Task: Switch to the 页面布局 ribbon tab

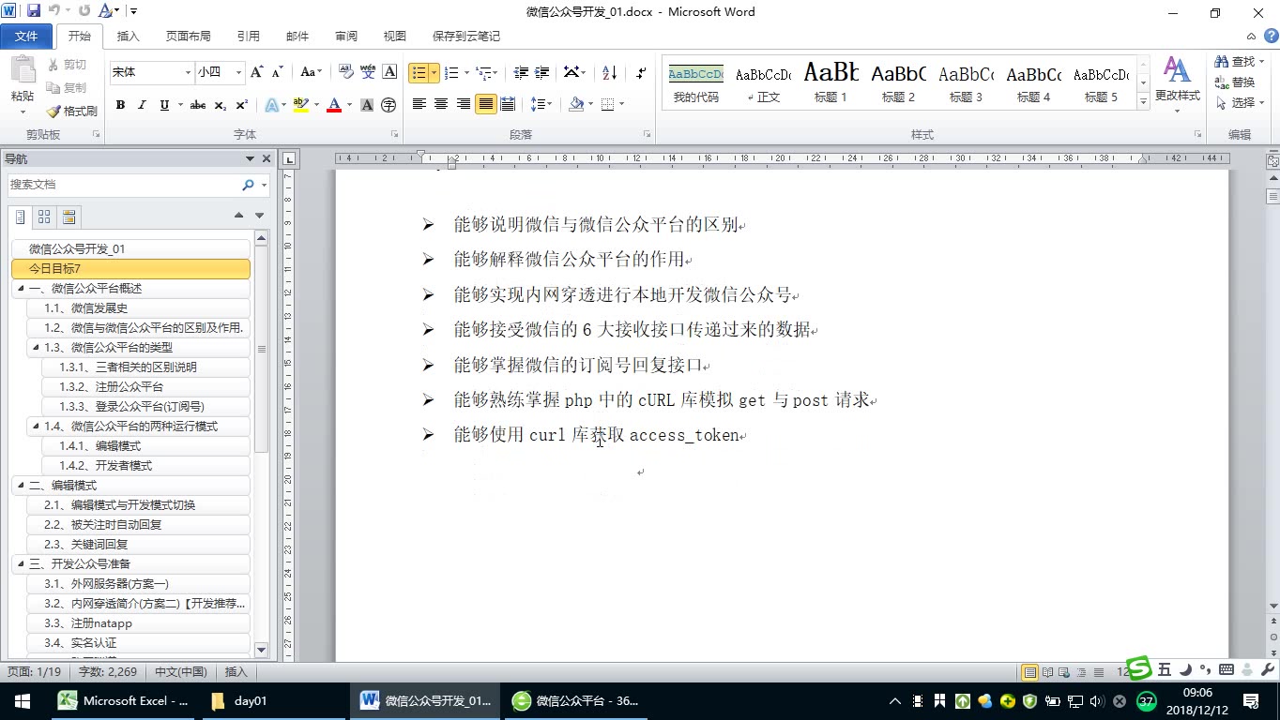Action: (x=189, y=36)
